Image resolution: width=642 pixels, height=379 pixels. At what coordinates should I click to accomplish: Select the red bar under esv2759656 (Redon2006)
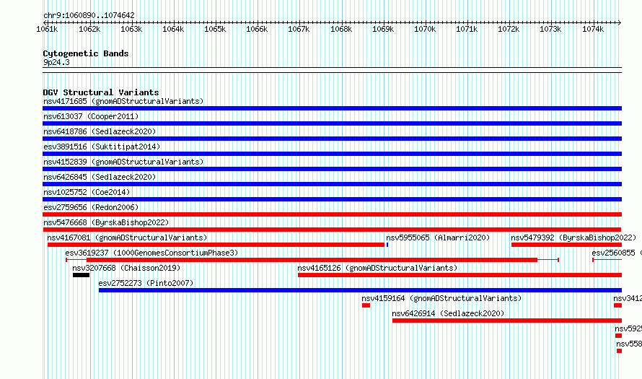(x=332, y=214)
